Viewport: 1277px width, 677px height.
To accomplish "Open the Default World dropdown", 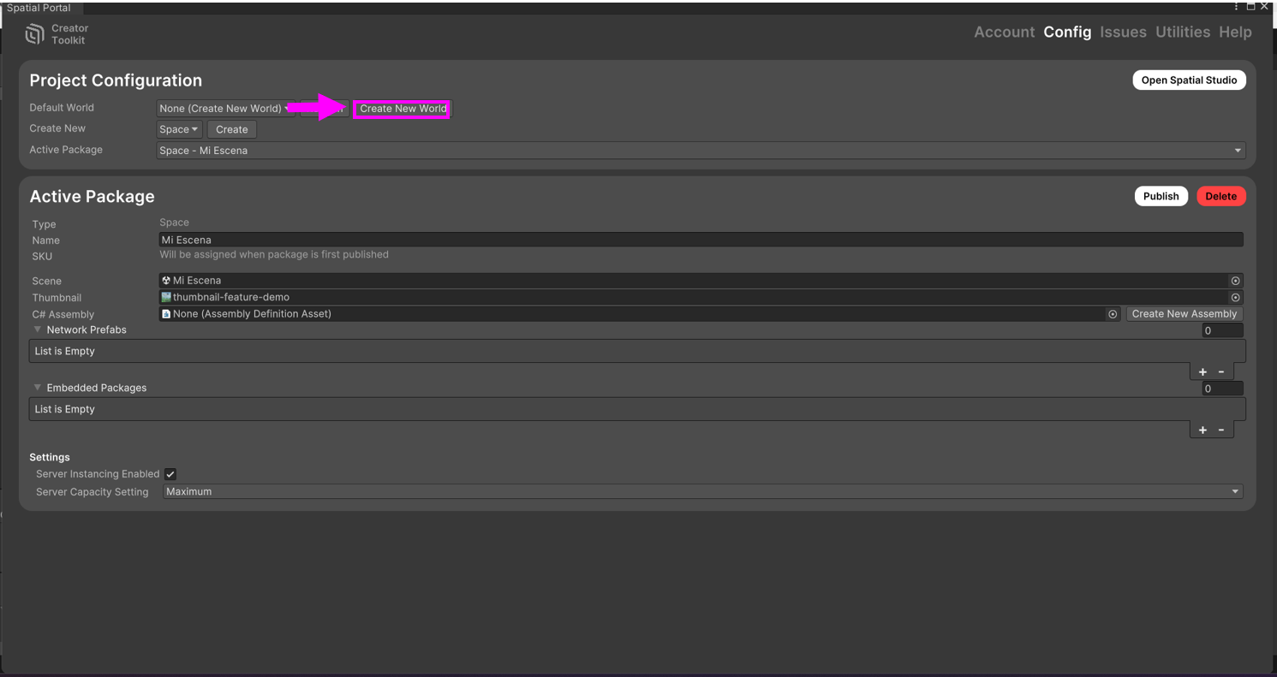I will 225,109.
